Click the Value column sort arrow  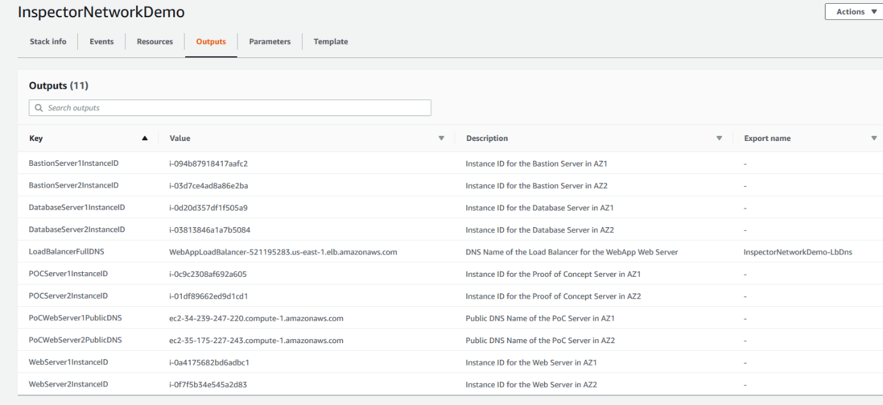pyautogui.click(x=441, y=138)
